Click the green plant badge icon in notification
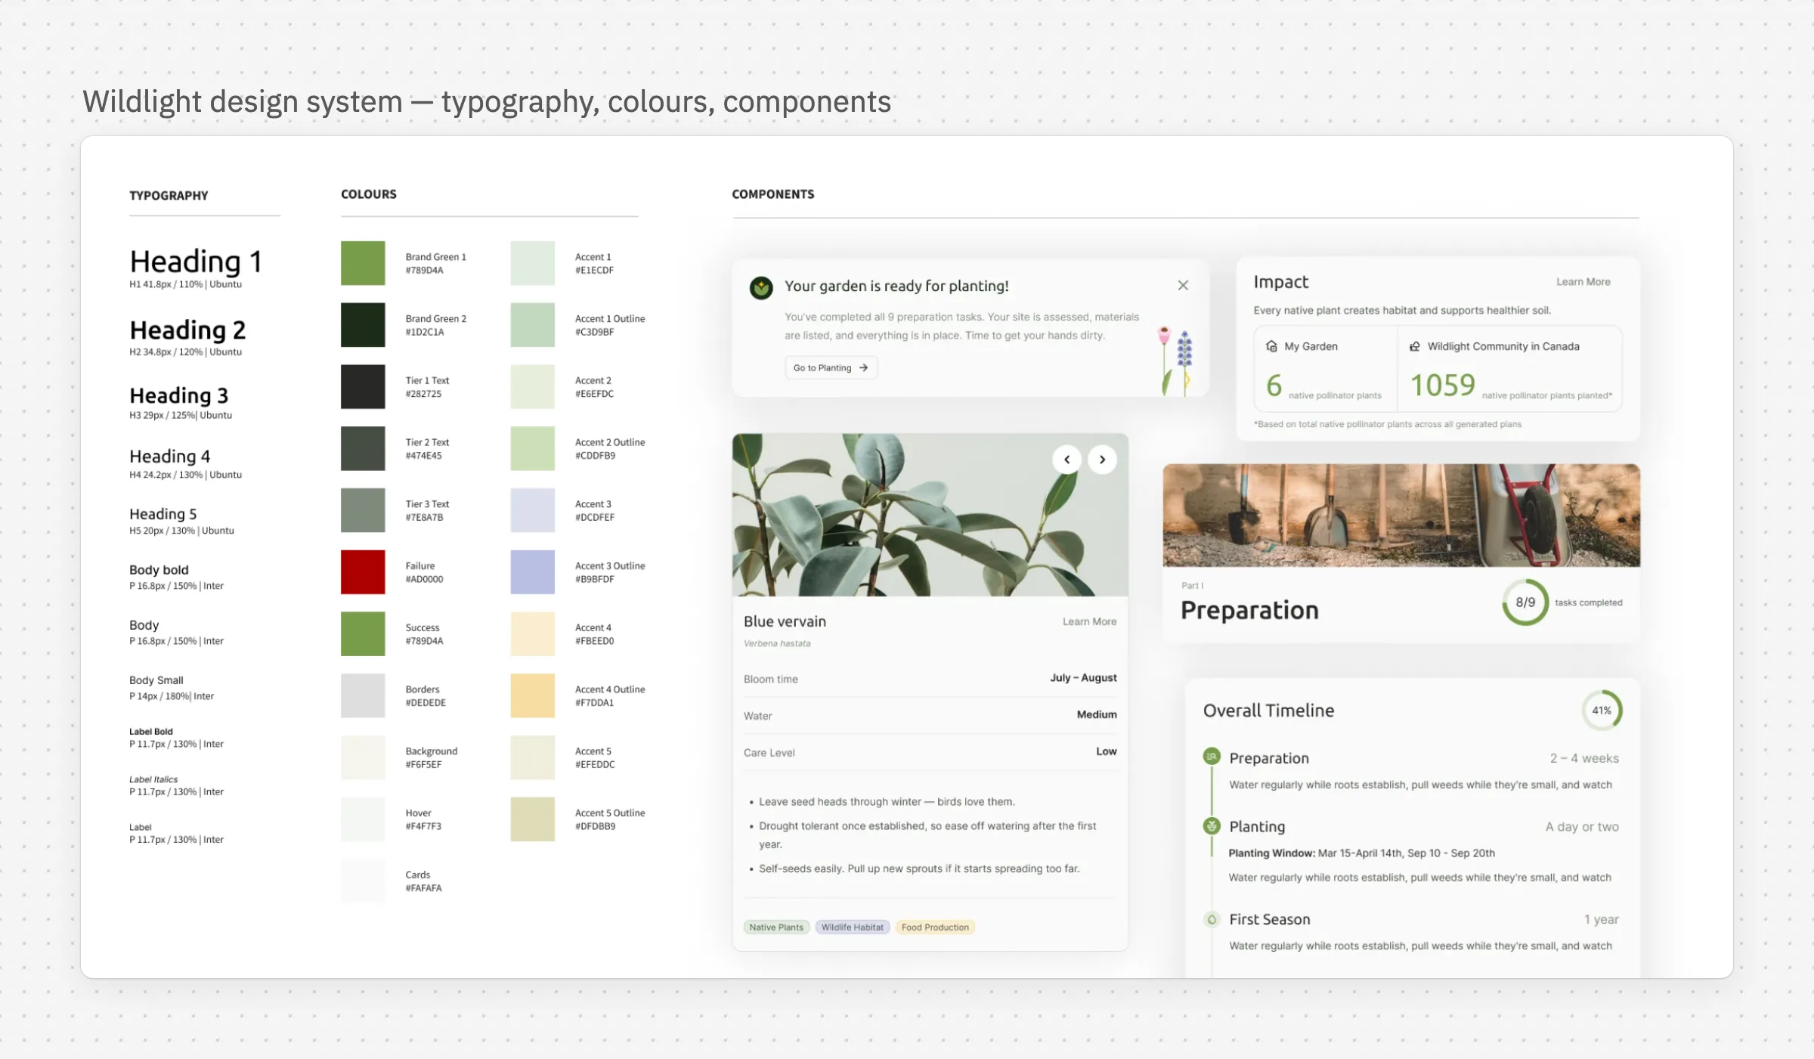Screen dimensions: 1814x1059 (x=761, y=287)
